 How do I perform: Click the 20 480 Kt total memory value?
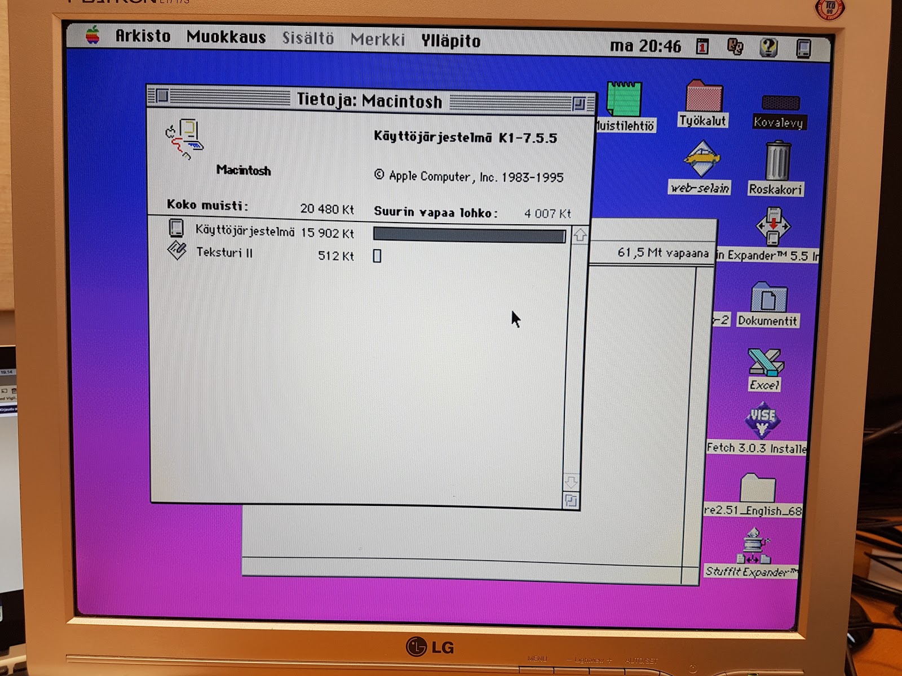[x=327, y=209]
